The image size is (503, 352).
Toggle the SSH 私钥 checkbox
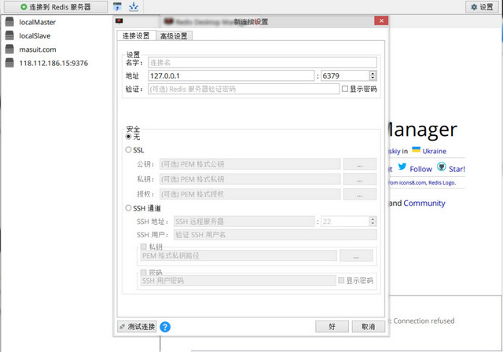144,247
